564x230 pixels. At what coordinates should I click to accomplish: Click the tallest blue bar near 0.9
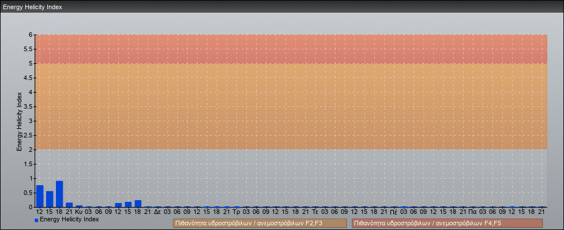coord(59,194)
